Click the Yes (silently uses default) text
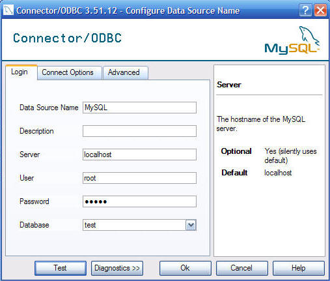This screenshot has width=330, height=281. click(x=290, y=156)
